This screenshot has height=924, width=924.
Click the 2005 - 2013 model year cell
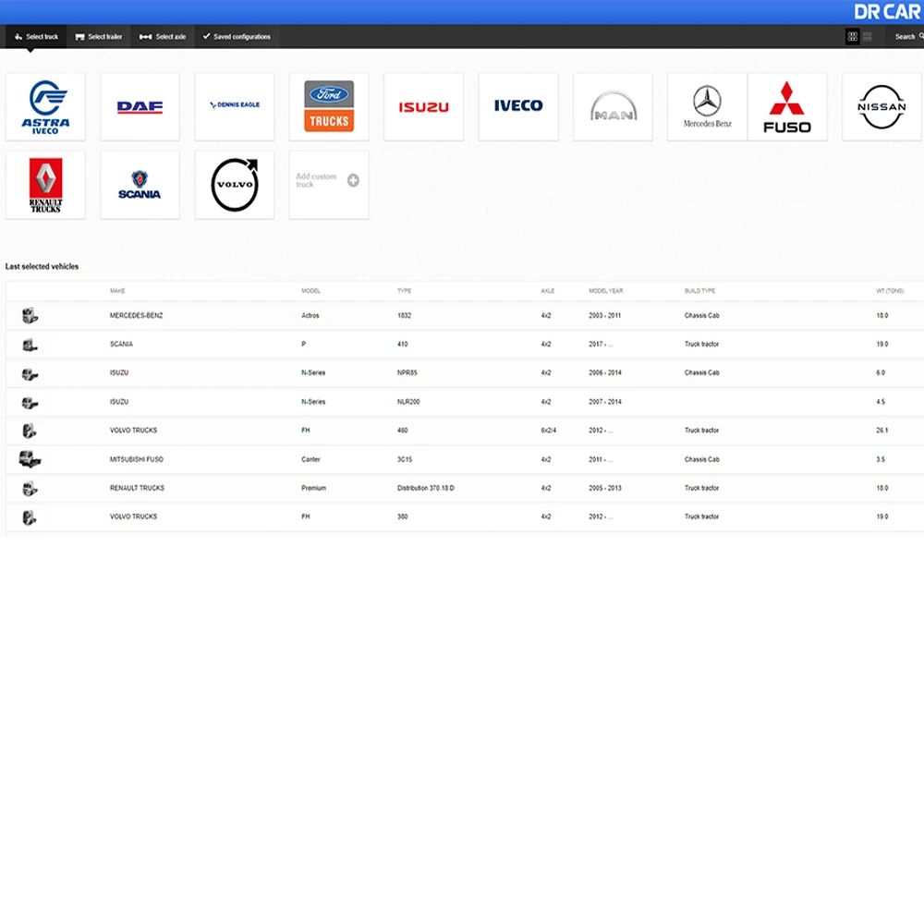point(605,489)
